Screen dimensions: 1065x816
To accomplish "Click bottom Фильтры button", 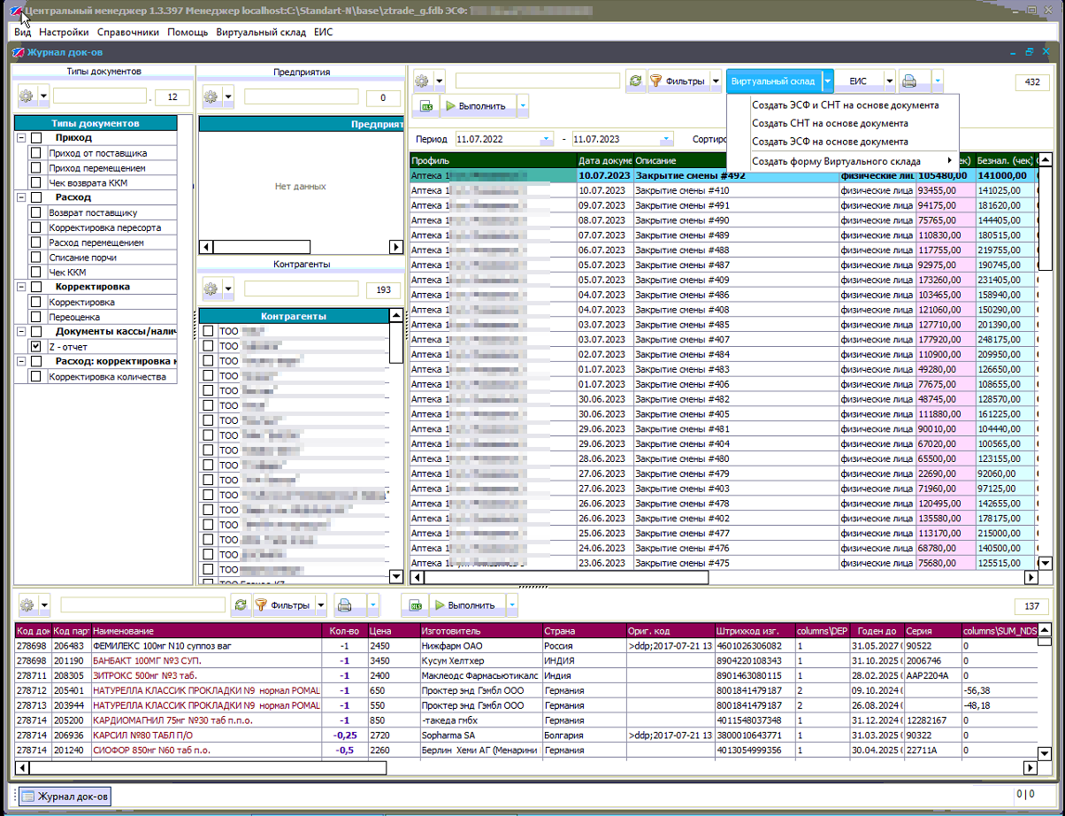I will [283, 606].
